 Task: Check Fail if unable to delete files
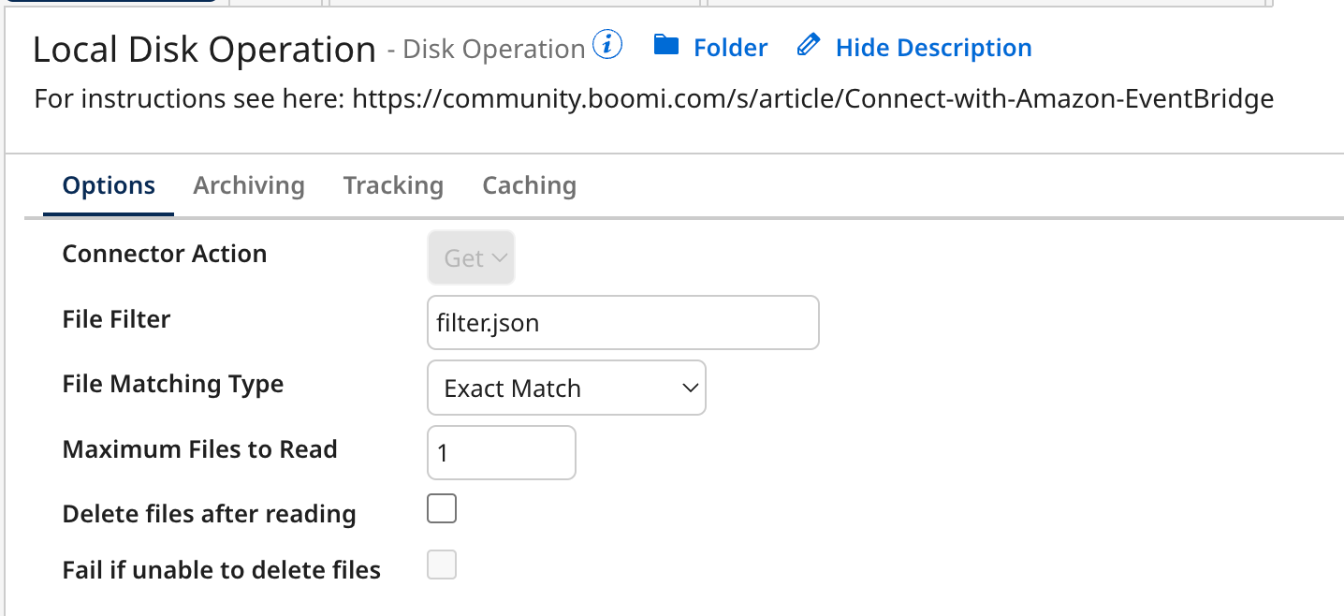pos(441,565)
